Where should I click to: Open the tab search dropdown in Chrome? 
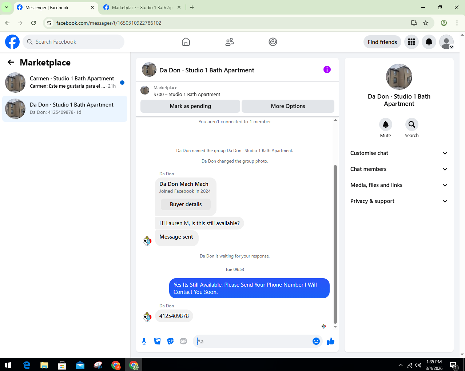[x=7, y=7]
